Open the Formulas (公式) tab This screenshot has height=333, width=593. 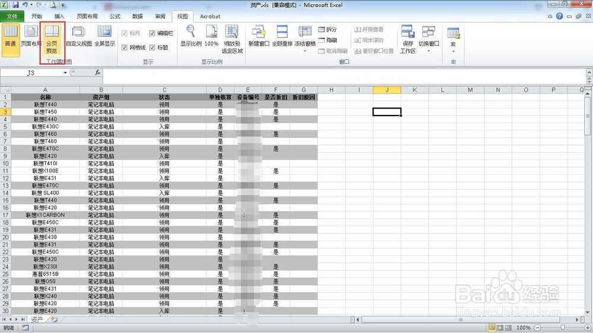(115, 16)
